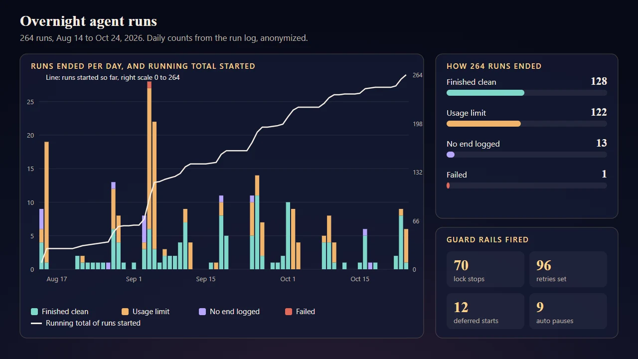Image resolution: width=638 pixels, height=359 pixels.
Task: Click the "Oct 1" date axis label
Action: 288,279
